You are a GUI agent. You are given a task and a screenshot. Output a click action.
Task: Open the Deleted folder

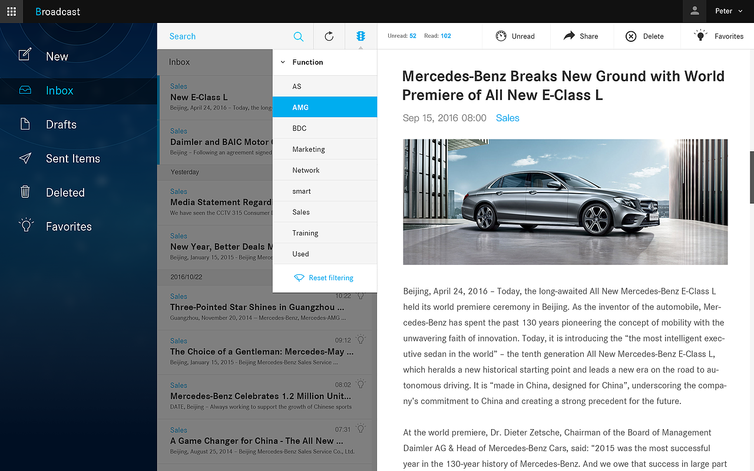(78, 193)
